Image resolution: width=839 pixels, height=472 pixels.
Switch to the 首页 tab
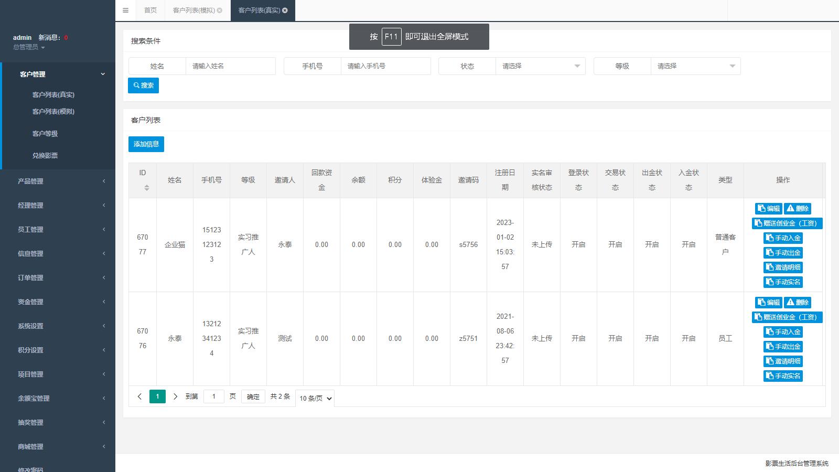click(150, 10)
